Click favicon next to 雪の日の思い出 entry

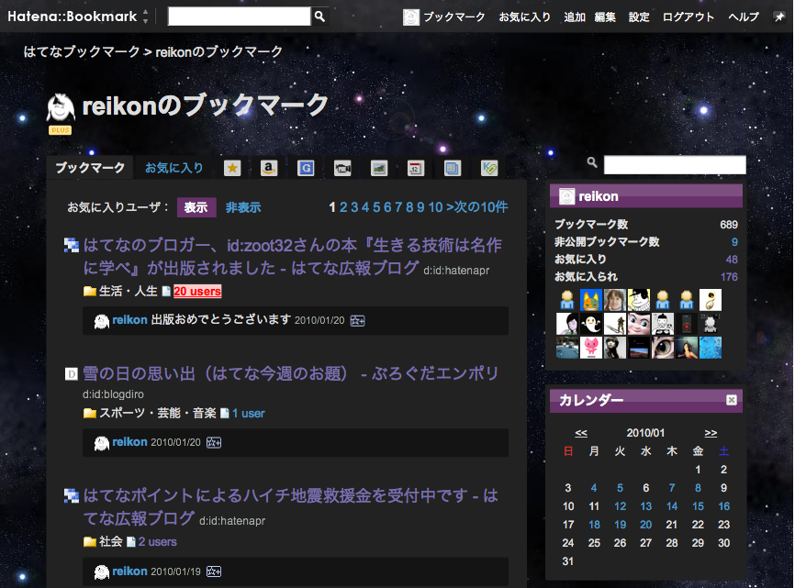point(71,374)
